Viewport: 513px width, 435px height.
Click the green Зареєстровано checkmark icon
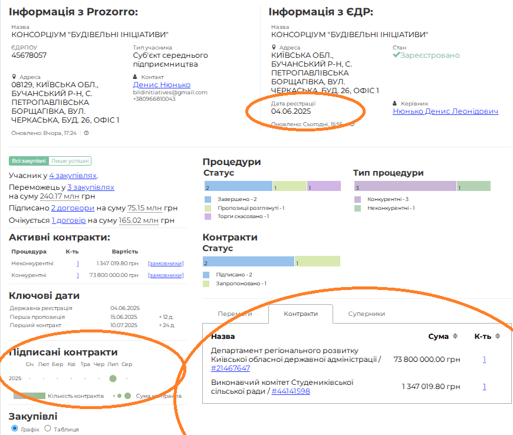point(396,55)
